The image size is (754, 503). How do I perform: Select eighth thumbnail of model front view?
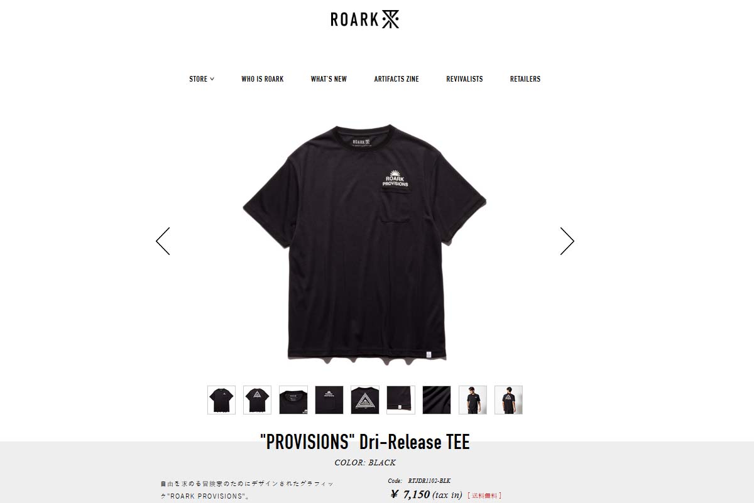[473, 400]
